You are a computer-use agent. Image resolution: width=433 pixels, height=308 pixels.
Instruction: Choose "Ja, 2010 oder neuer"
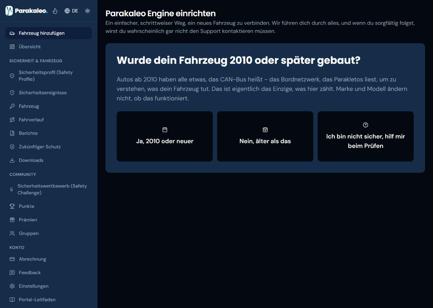coord(165,136)
